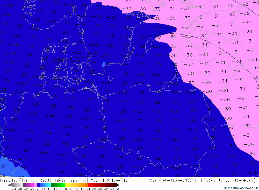
Task: Click the 'ICON-EU' model label
Action: [x=115, y=180]
